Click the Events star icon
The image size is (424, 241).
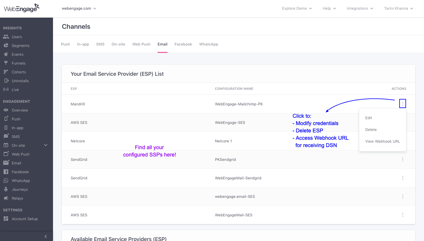(6, 54)
